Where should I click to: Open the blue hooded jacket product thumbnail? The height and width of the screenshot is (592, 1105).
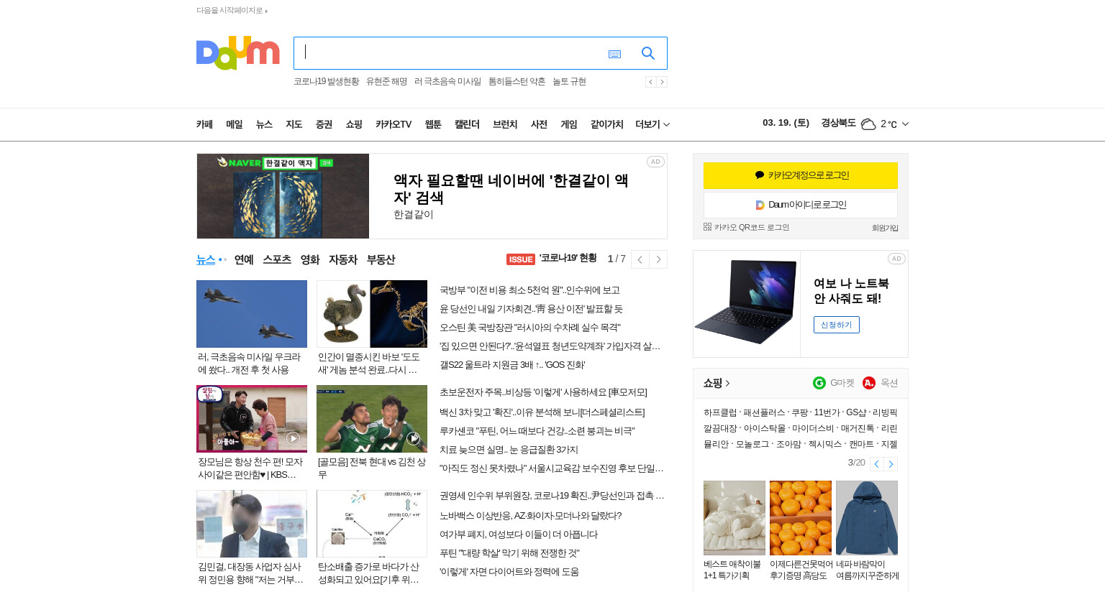click(x=867, y=517)
